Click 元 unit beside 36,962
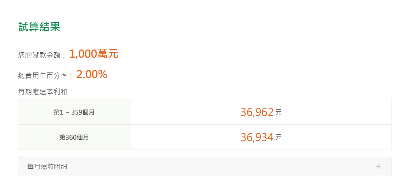The width and height of the screenshot is (399, 180). coord(279,113)
